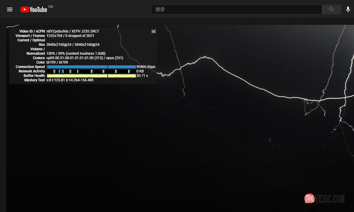Focus the 搜索 search box

point(236,9)
